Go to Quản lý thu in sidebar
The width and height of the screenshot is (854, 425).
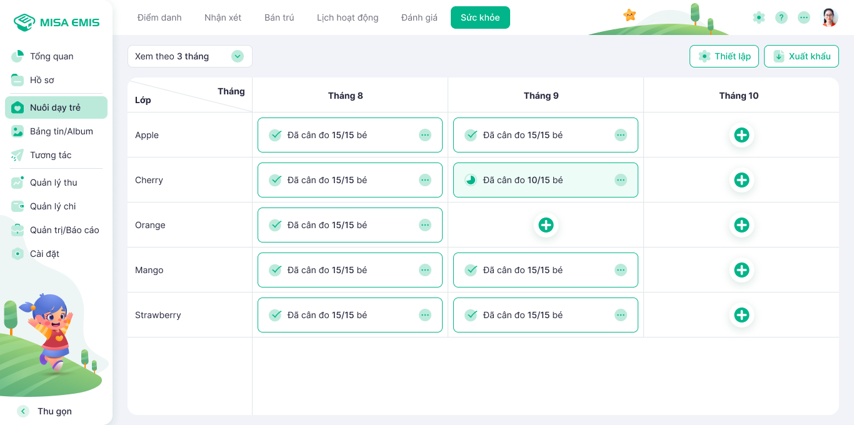click(x=53, y=182)
